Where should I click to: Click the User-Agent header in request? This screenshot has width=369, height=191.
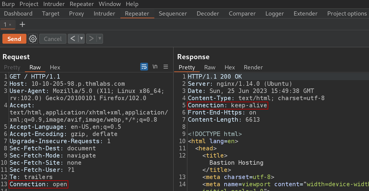coord(87,94)
